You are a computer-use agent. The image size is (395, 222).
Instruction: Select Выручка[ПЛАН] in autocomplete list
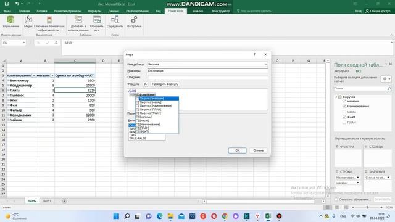(x=157, y=110)
